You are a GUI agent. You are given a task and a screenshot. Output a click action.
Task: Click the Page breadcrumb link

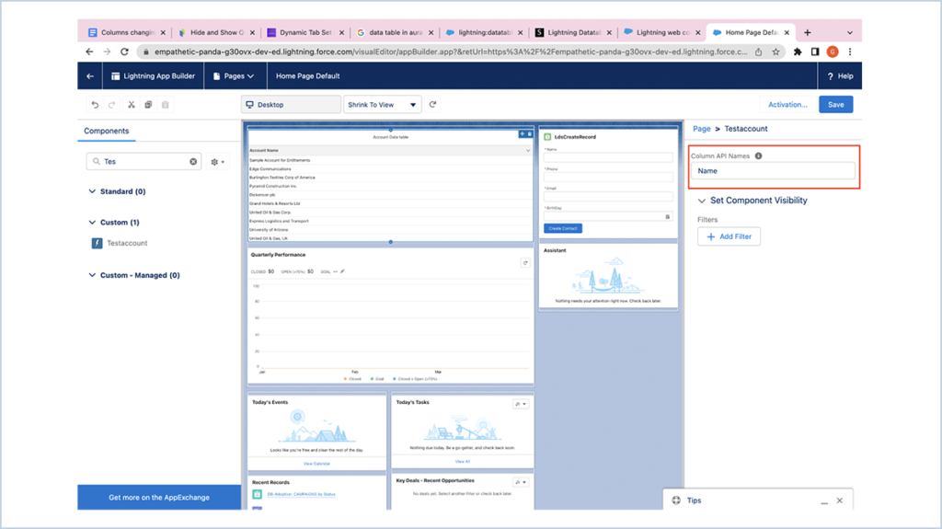(x=702, y=129)
